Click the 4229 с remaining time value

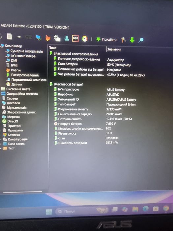[x=126, y=75]
